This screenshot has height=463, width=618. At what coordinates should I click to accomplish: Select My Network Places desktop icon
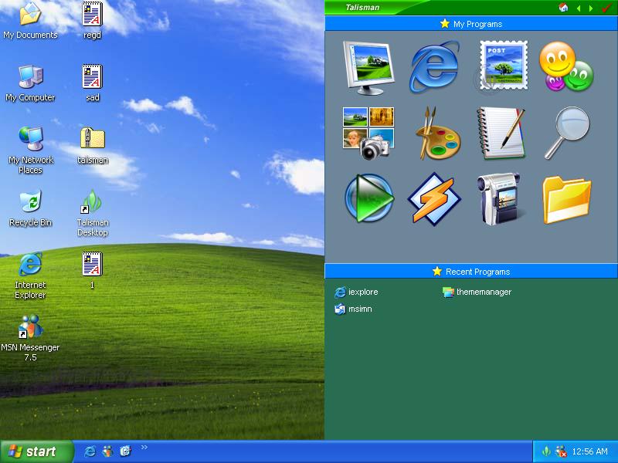(x=30, y=150)
